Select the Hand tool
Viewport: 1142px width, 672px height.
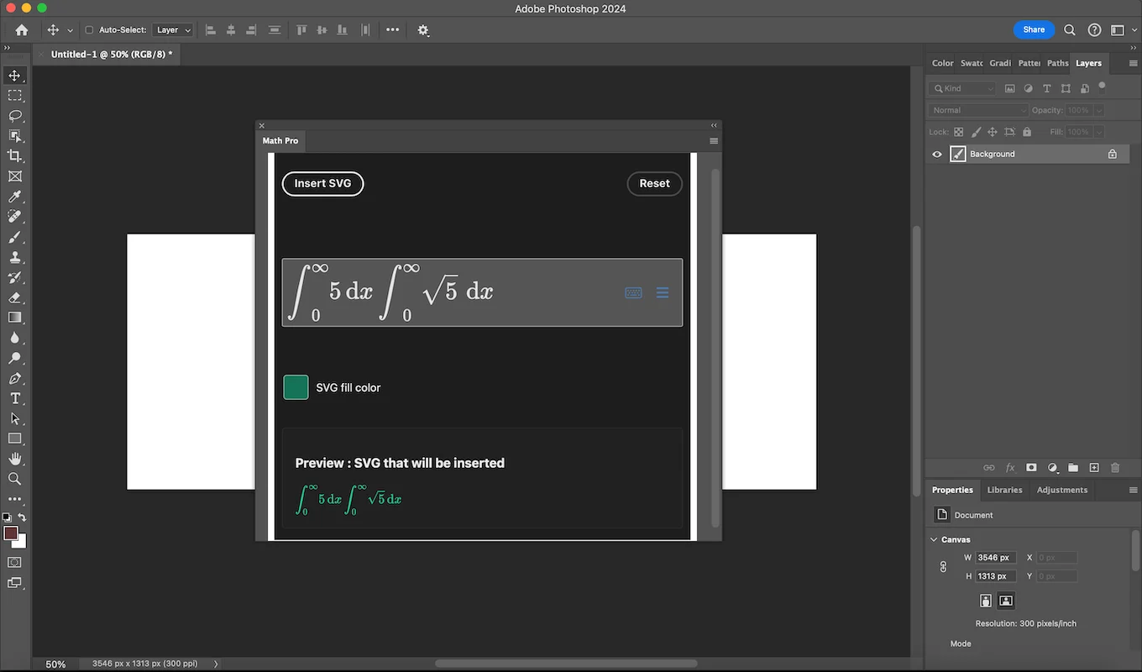coord(15,459)
